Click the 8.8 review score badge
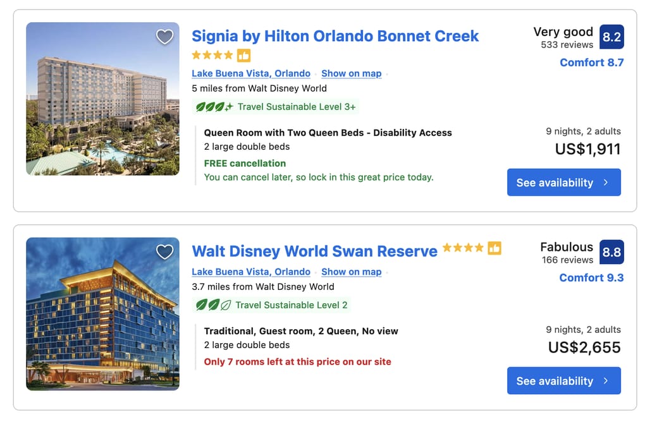 pos(612,252)
